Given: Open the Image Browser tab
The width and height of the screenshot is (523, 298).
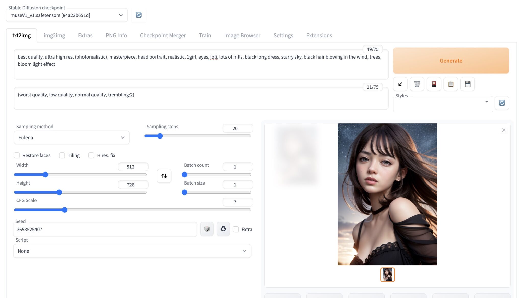Looking at the screenshot, I should coord(242,35).
